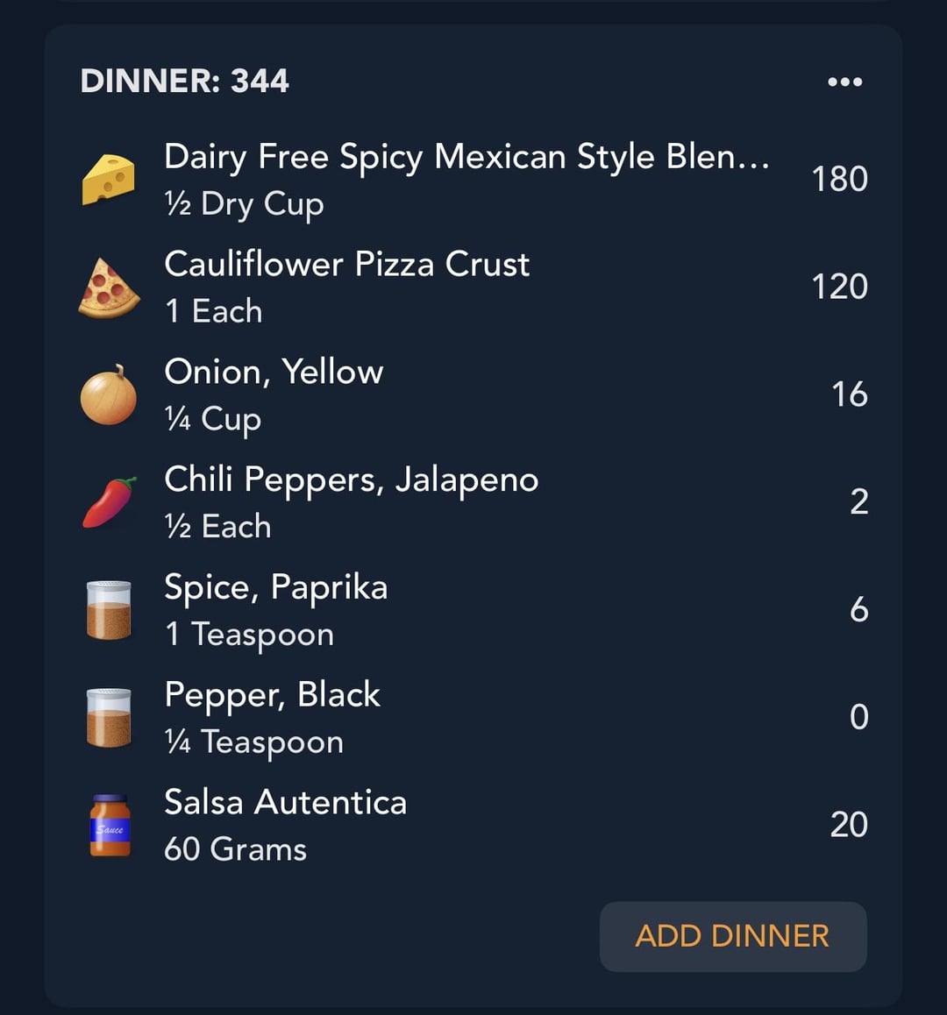Select Chili Peppers, Jalapeno item

click(x=473, y=502)
